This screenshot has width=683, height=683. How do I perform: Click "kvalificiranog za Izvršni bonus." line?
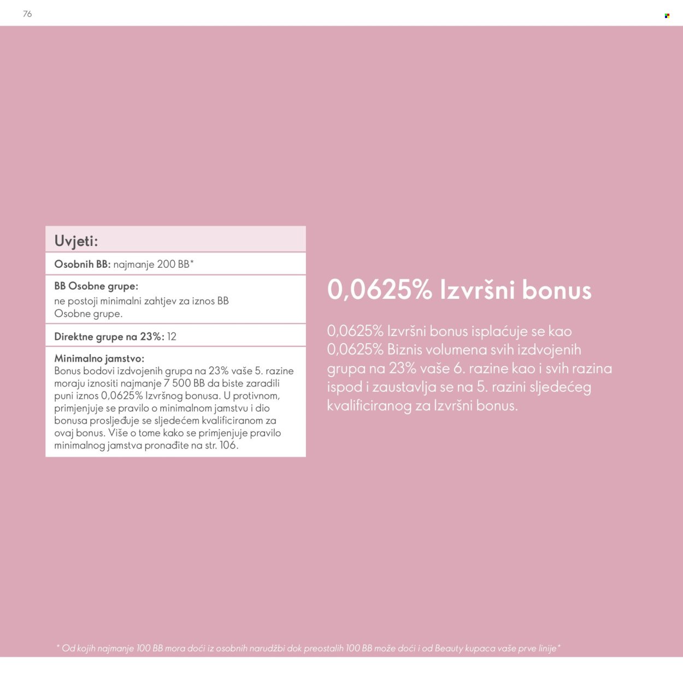[422, 405]
